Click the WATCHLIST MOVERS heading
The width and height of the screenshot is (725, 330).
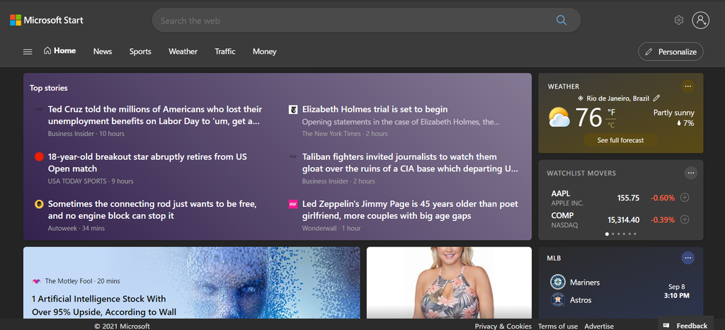581,173
